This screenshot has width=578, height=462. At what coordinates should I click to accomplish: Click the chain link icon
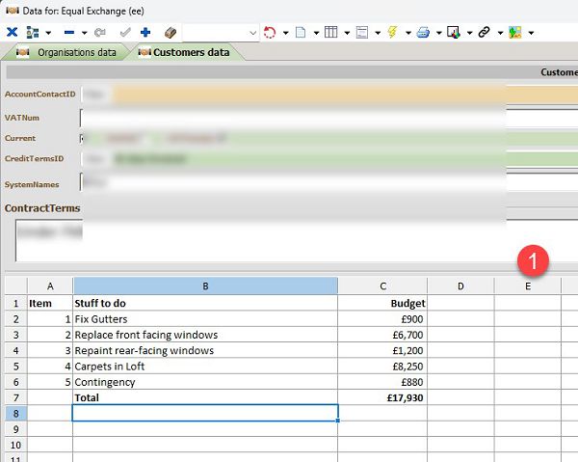(x=485, y=32)
